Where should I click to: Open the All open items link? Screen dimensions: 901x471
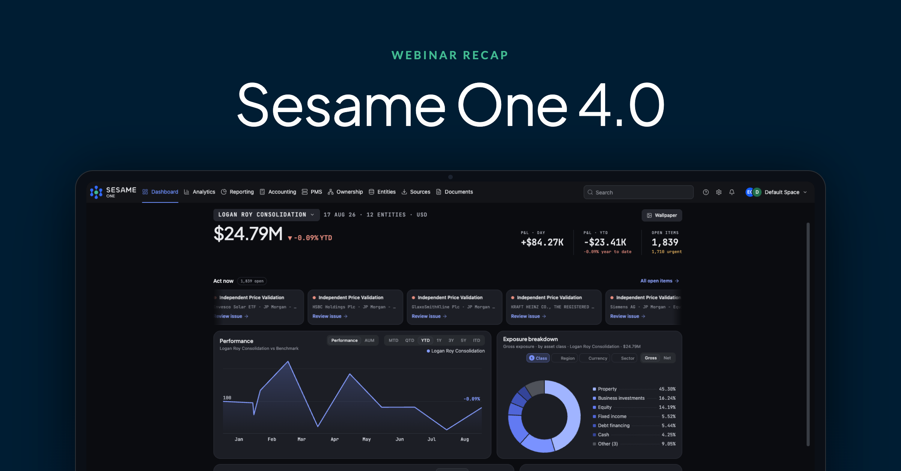[x=660, y=281]
